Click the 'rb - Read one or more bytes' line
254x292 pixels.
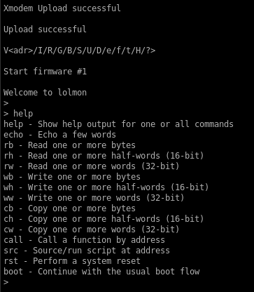[69, 145]
